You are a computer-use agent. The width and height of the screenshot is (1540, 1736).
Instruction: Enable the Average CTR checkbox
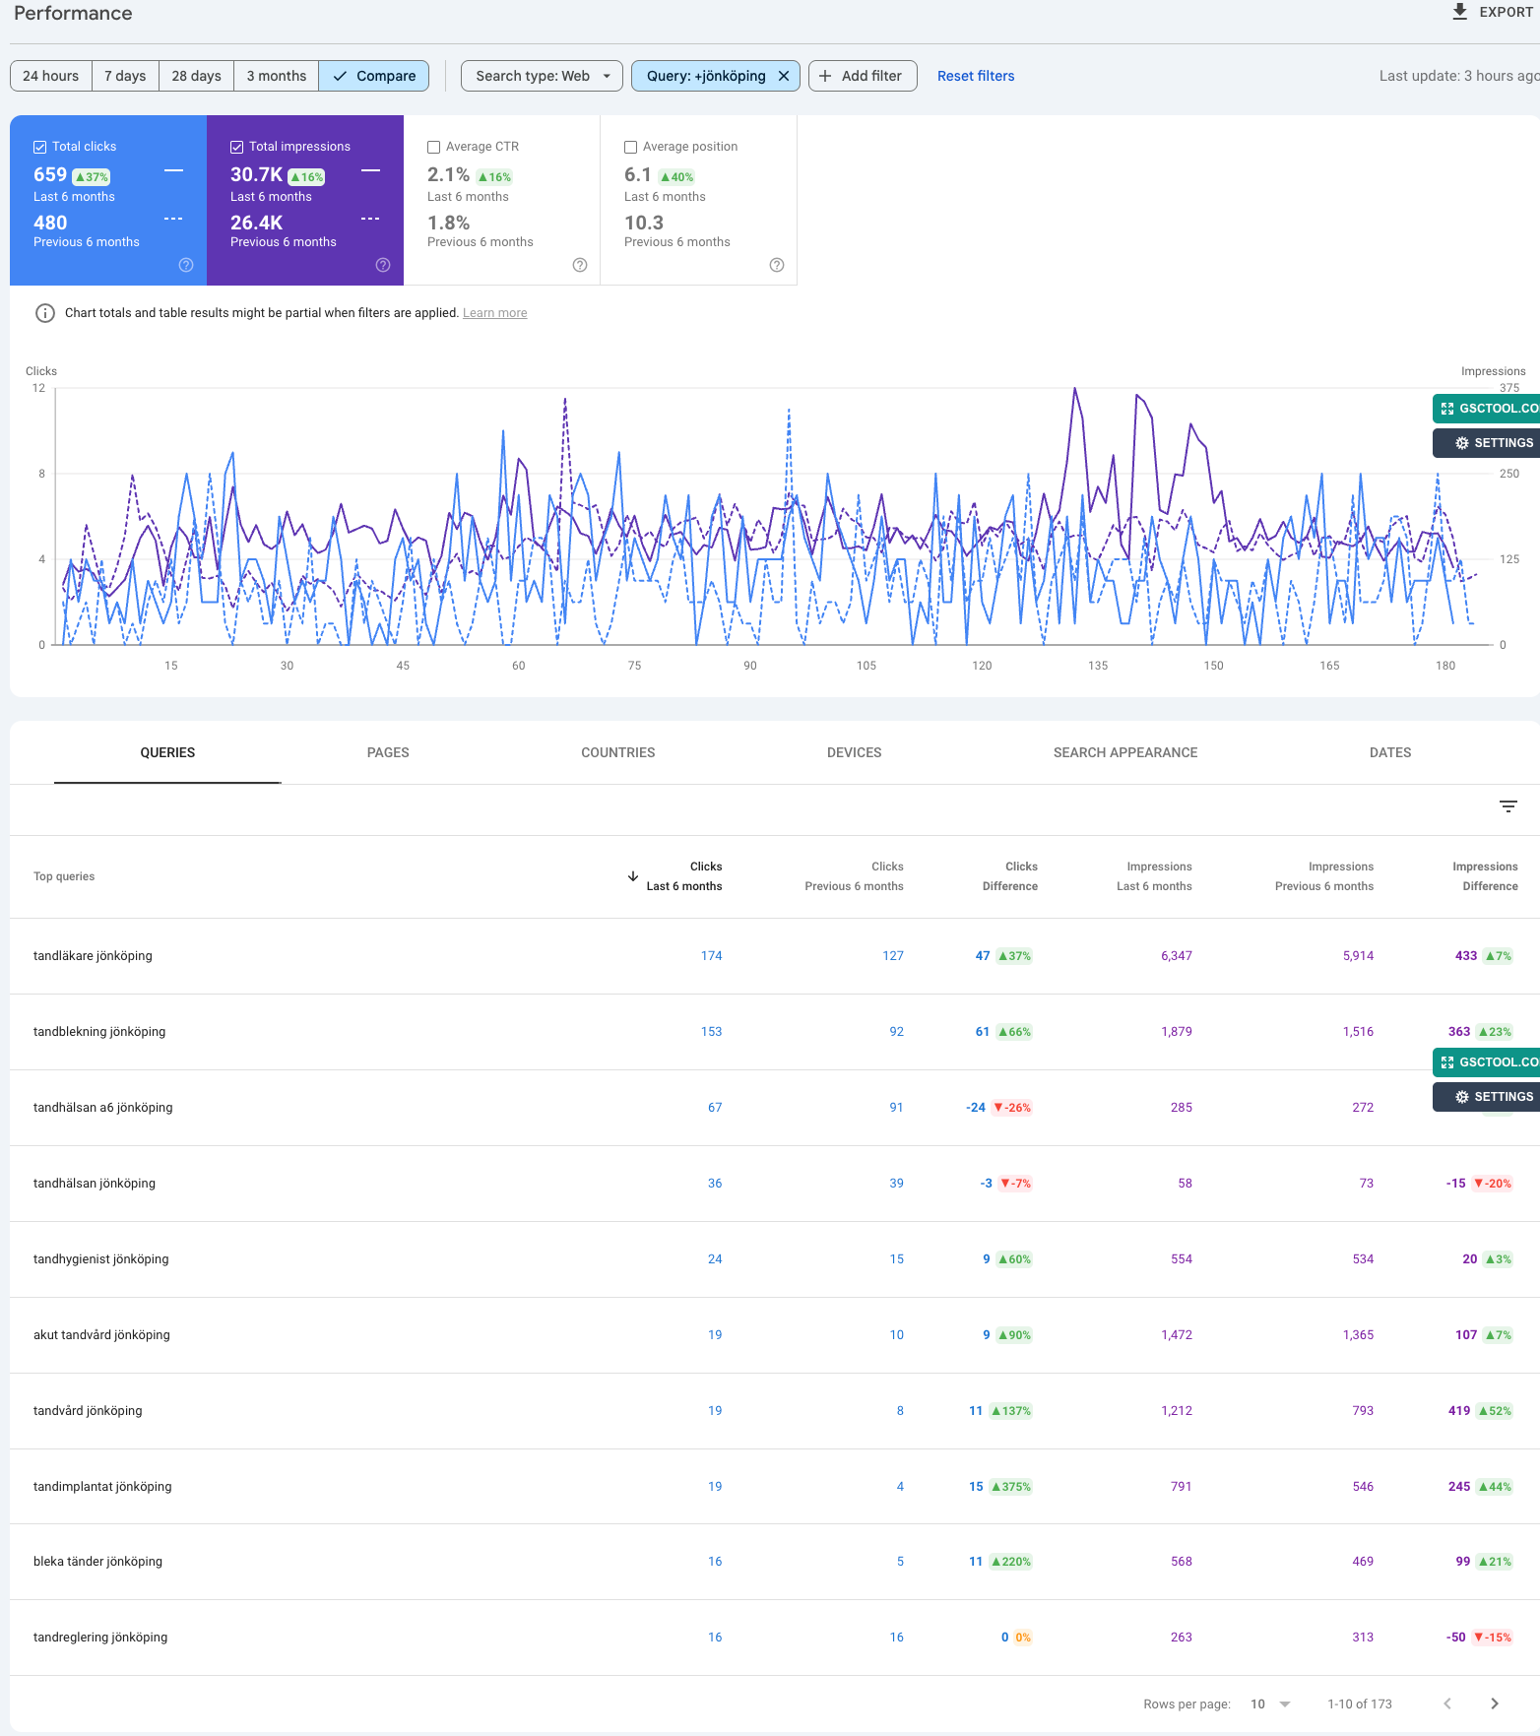(x=434, y=147)
